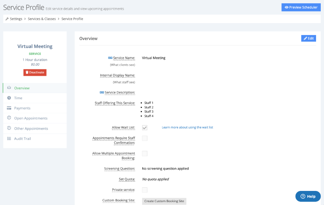
Task: Click the Allow Wait List label
Action: [x=124, y=127]
